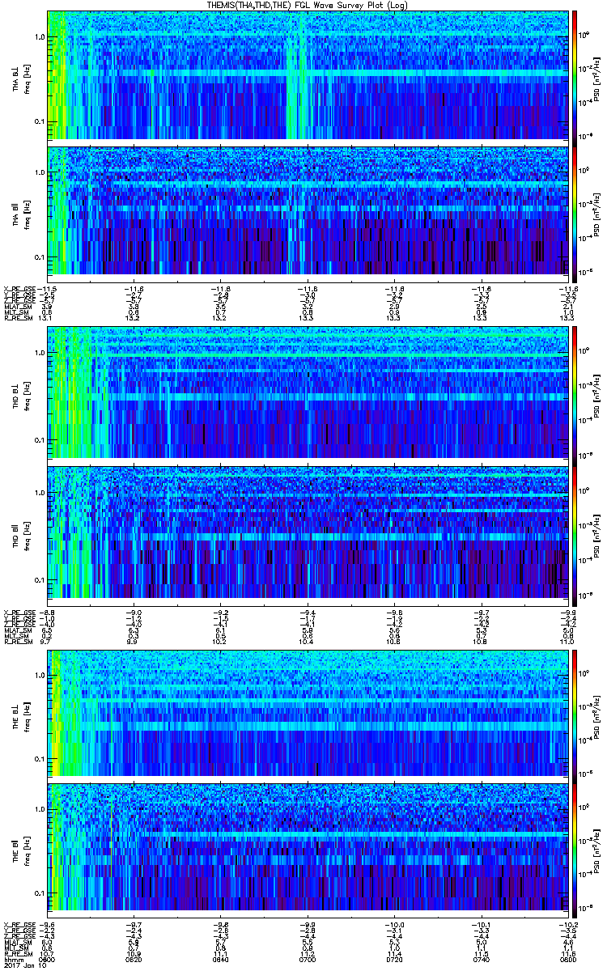The height and width of the screenshot is (971, 607).
Task: Click the R_RE_SM row label under THE panels
Action: (x=18, y=952)
